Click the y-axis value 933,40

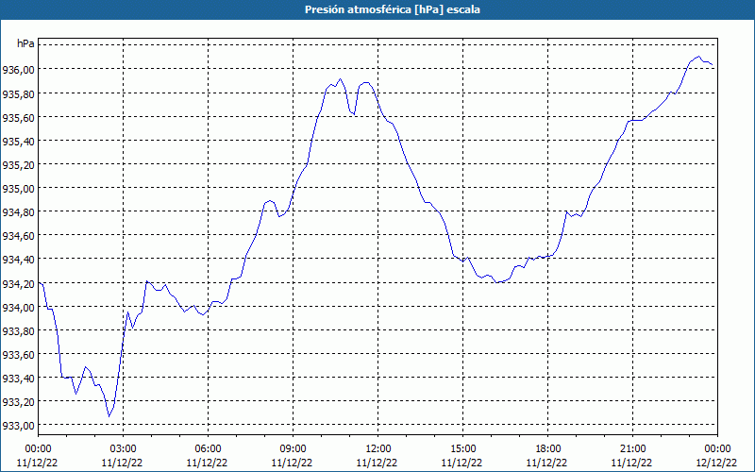pyautogui.click(x=18, y=379)
